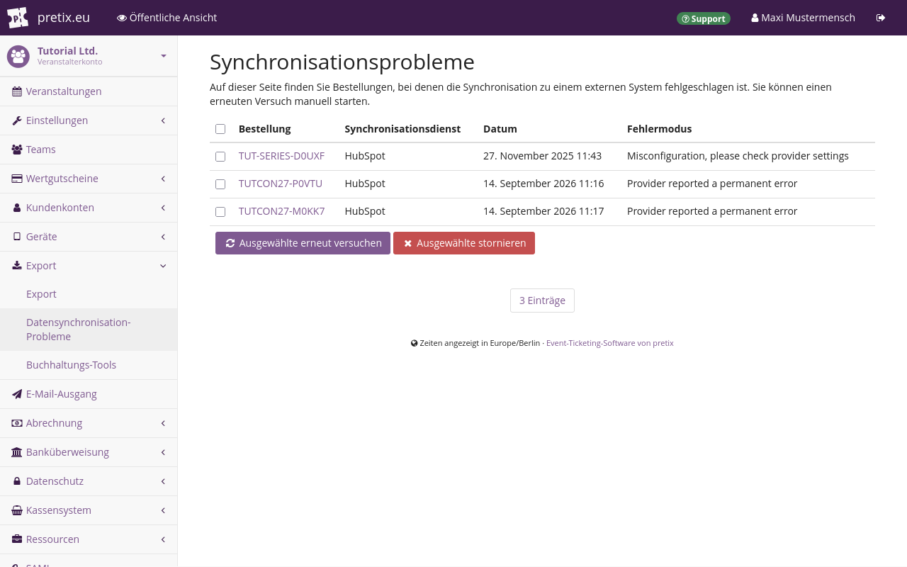Open Datensynchronisation-Probleme in the sidebar
Viewport: 907px width, 567px height.
pos(89,330)
